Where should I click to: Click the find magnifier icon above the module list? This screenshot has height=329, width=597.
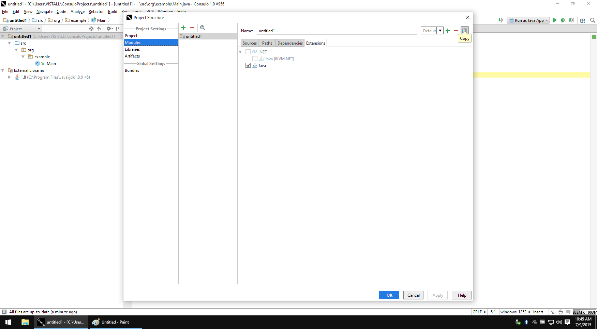(x=203, y=28)
